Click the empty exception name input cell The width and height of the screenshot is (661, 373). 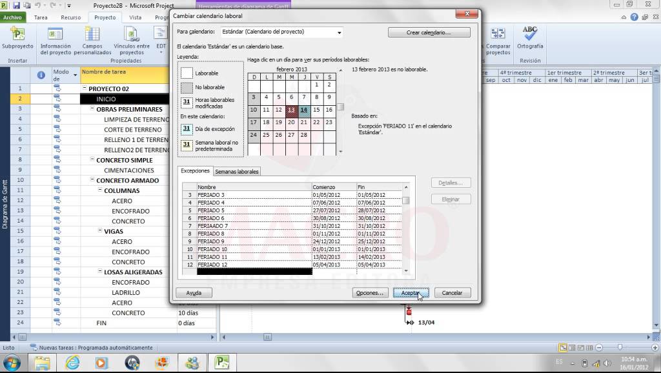tap(254, 272)
